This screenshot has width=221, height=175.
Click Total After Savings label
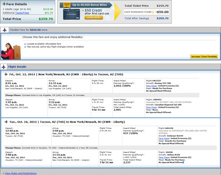point(137,18)
